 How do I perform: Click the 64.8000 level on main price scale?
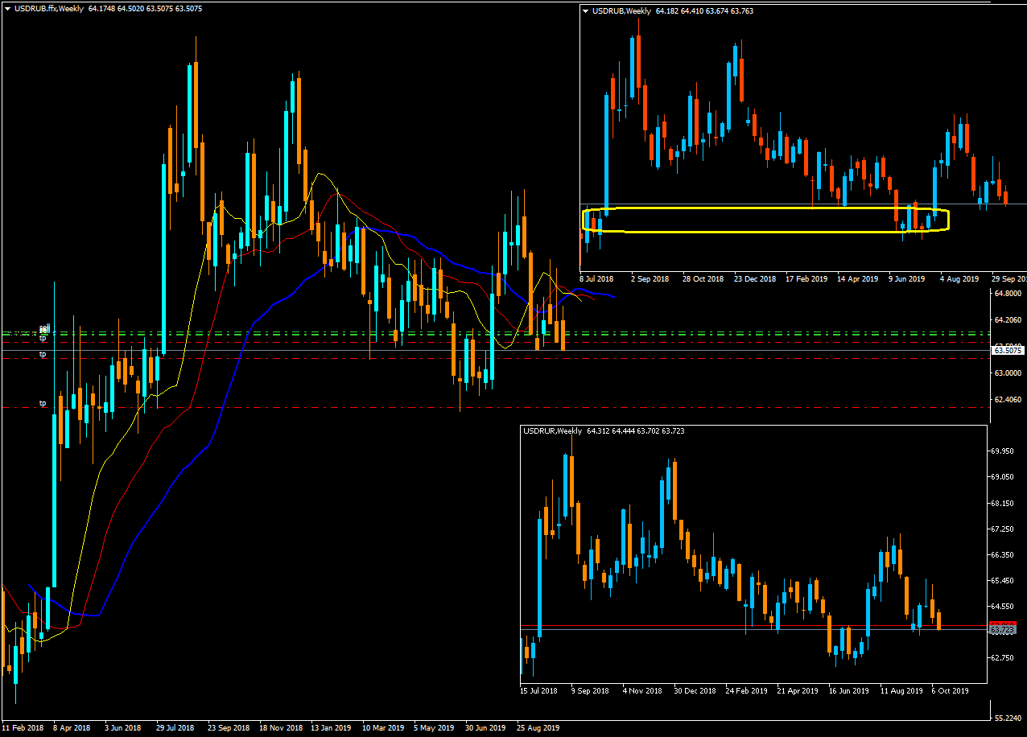1008,294
